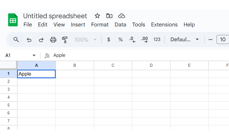The image size is (229, 139).
Task: Format as percent
Action: 120,39
